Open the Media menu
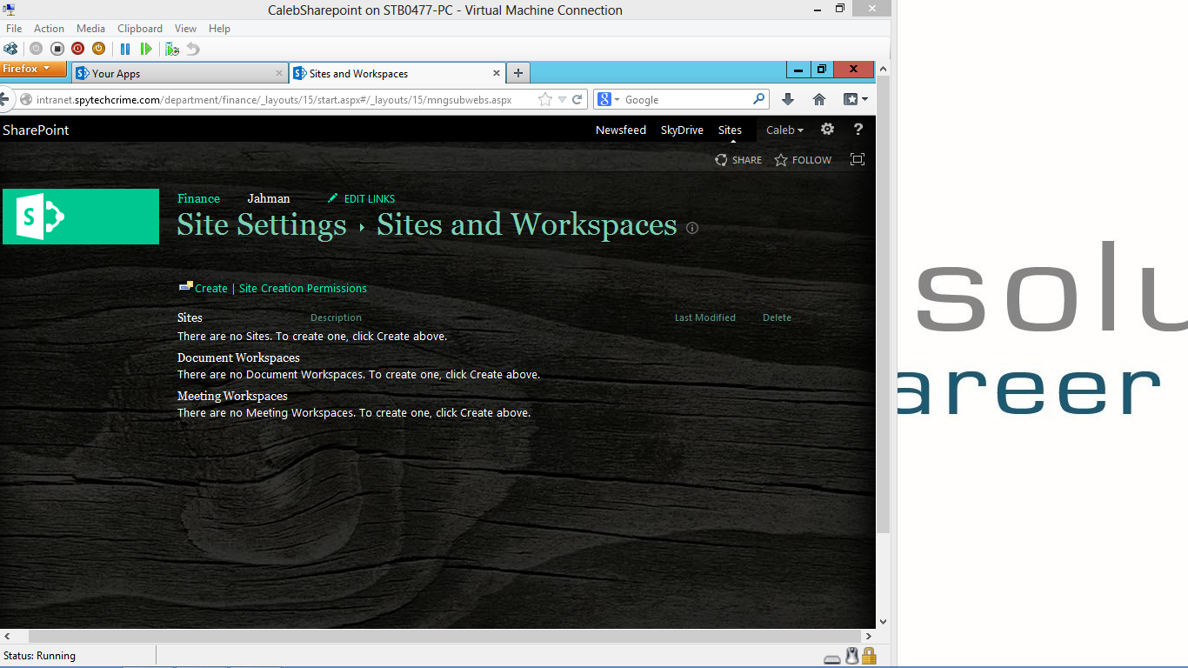The height and width of the screenshot is (668, 1188). (91, 29)
